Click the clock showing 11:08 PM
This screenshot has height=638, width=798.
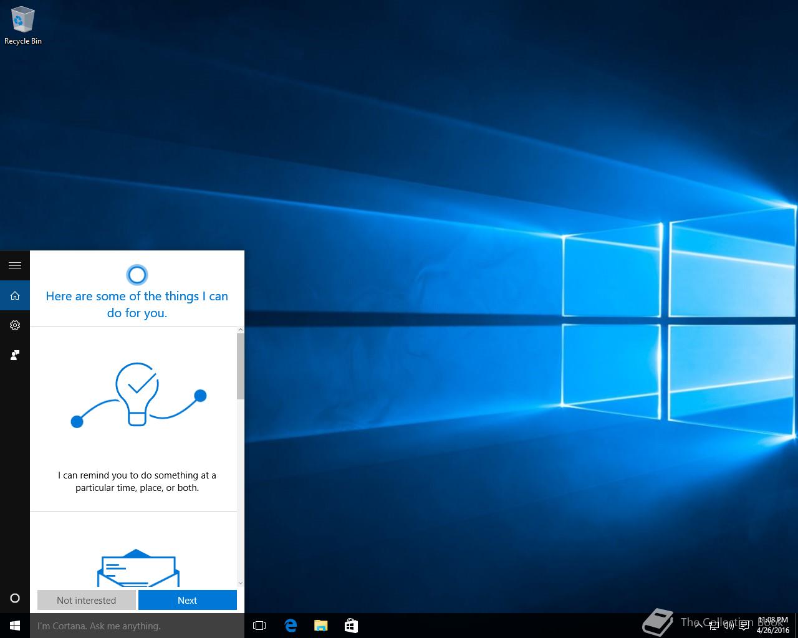tap(773, 626)
